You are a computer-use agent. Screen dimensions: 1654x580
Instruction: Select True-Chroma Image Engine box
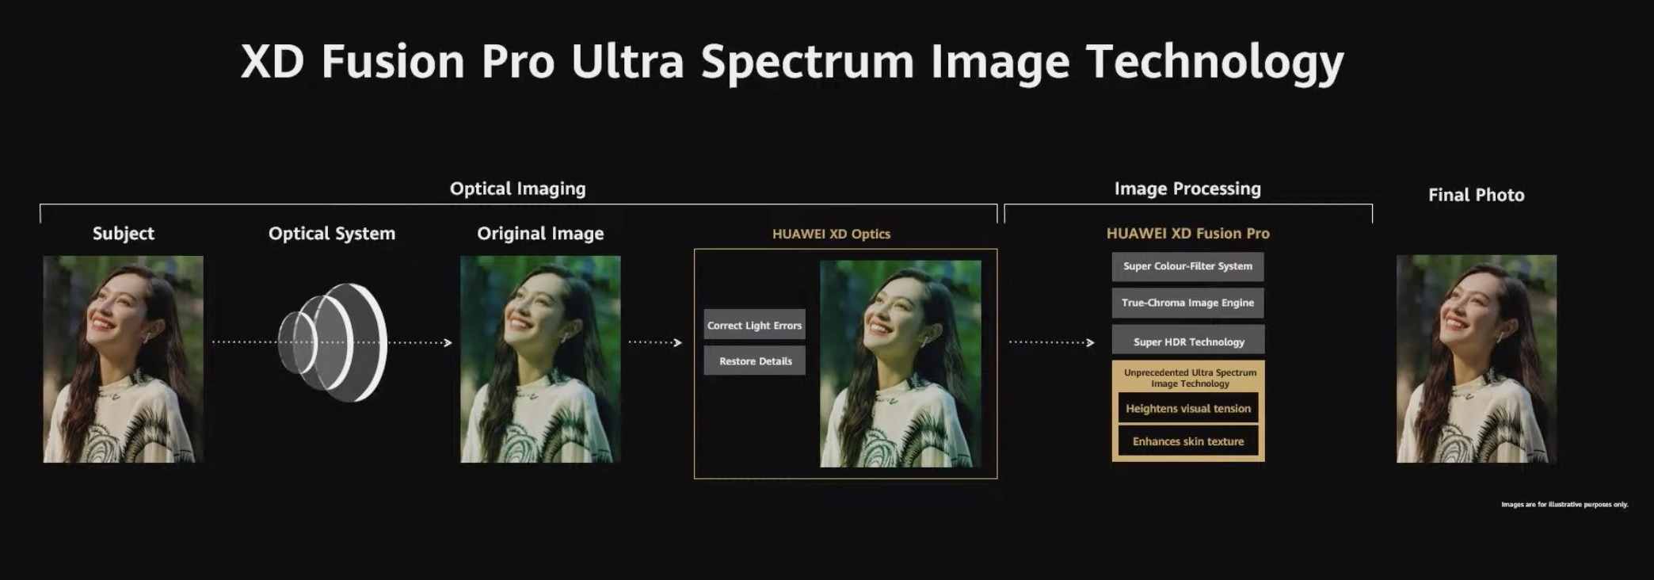[x=1187, y=303]
